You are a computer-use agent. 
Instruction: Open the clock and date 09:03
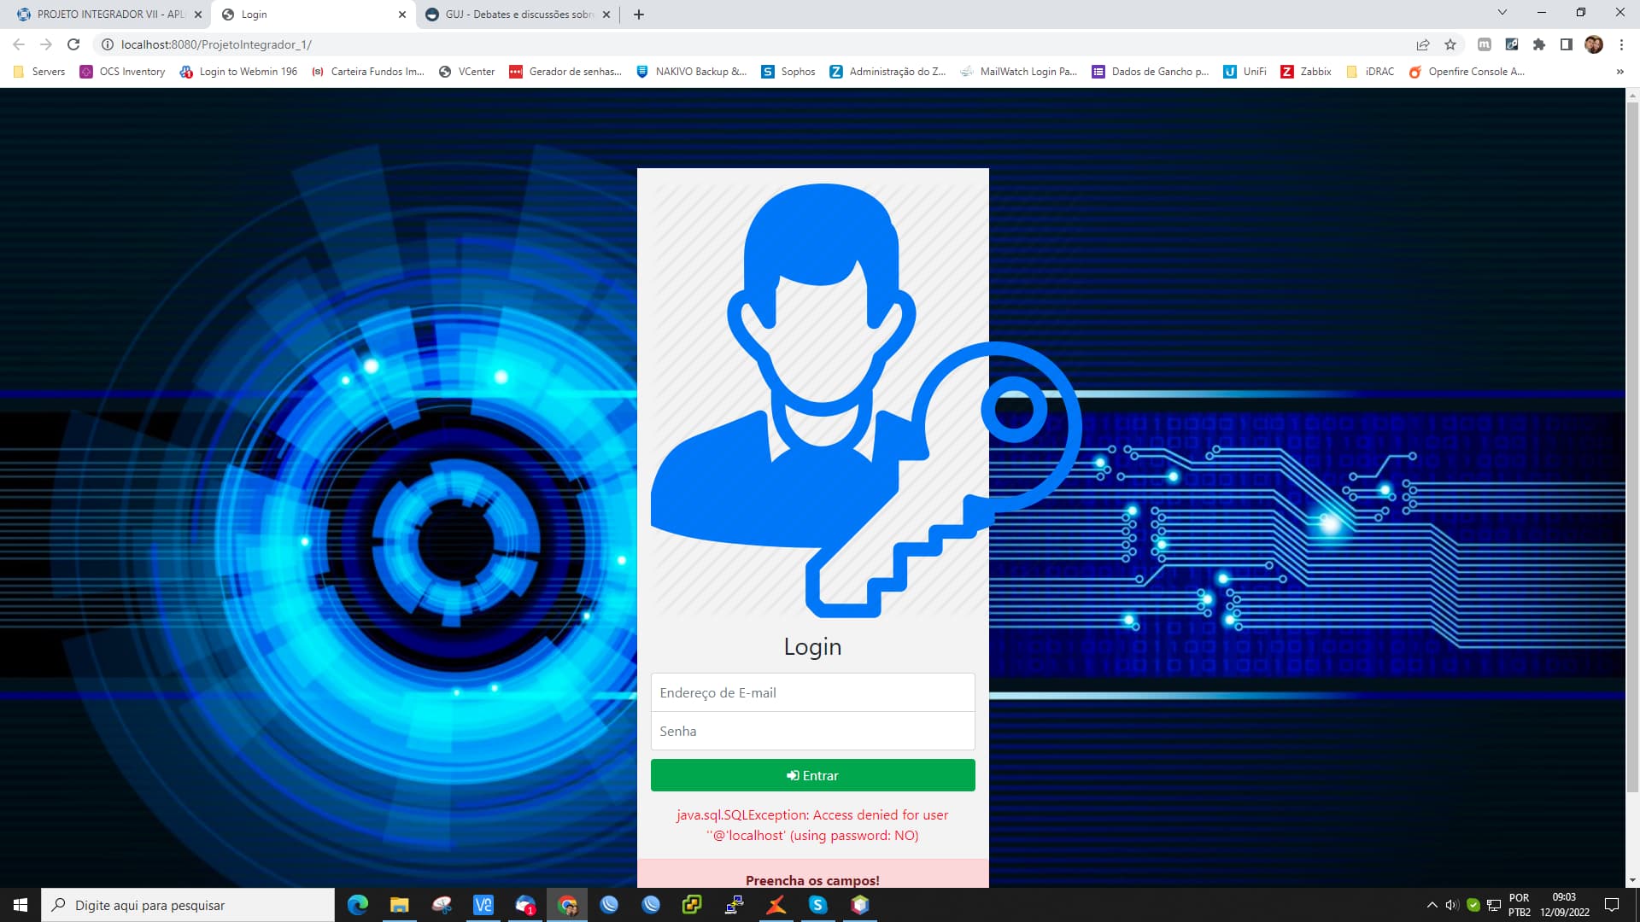[x=1565, y=905]
